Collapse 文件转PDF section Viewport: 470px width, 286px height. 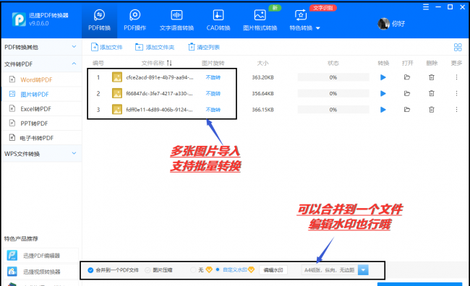coord(41,64)
